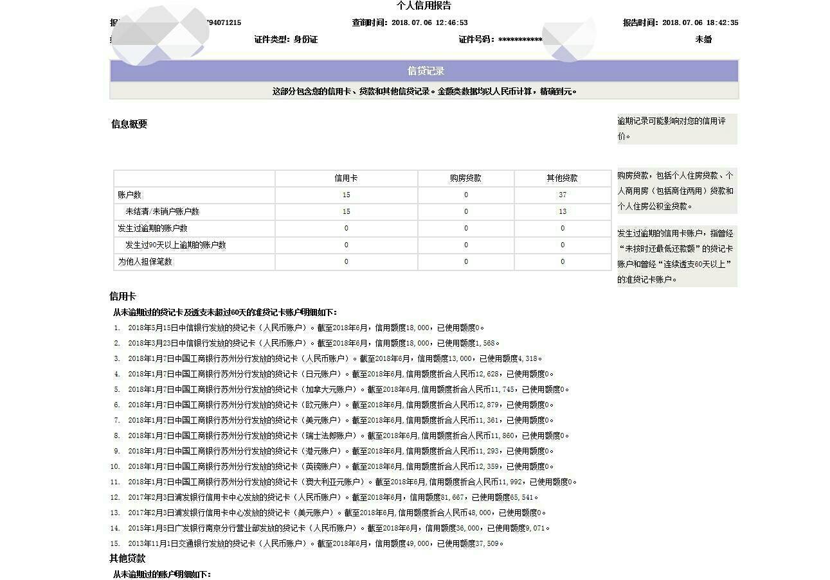Select the 查询时间 2018.07.06 12:46:53 text
Viewport: 830px width, 580px height.
tap(410, 23)
